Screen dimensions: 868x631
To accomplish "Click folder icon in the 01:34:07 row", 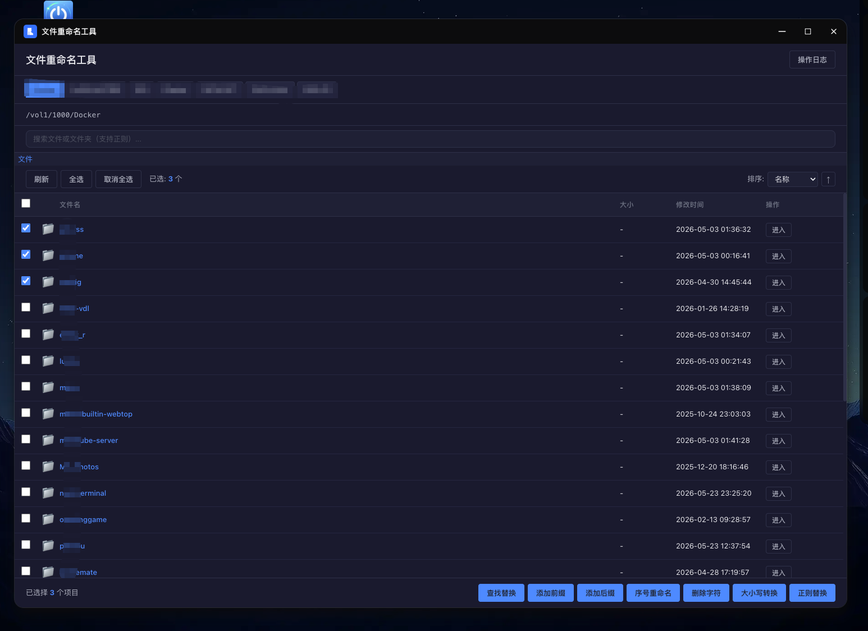I will tap(48, 335).
